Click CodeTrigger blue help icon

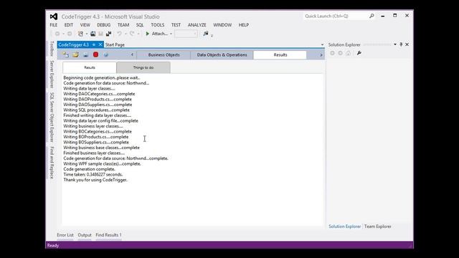pos(106,54)
